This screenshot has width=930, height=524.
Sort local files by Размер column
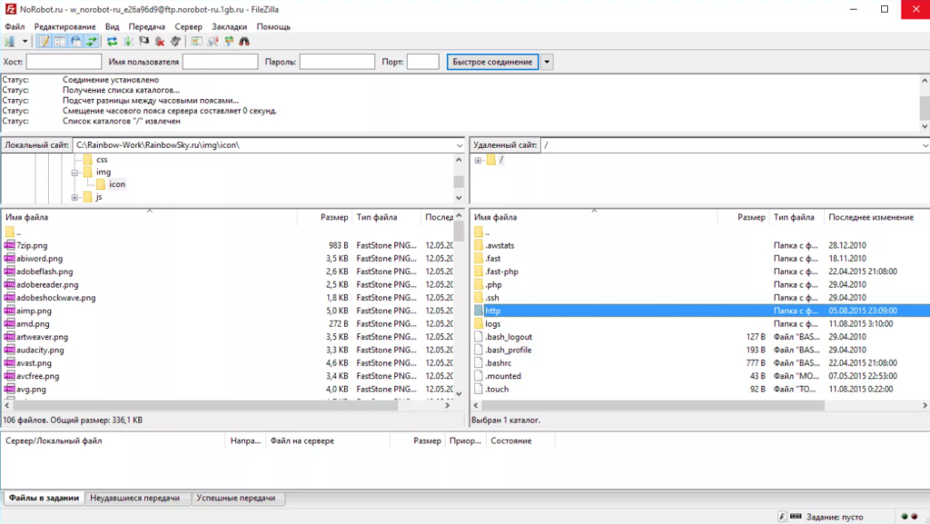[x=324, y=217]
